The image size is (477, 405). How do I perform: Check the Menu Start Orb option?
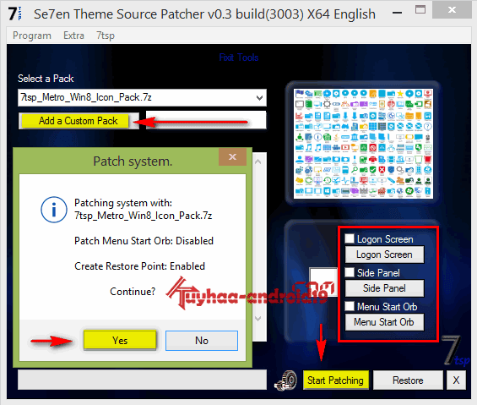(350, 306)
